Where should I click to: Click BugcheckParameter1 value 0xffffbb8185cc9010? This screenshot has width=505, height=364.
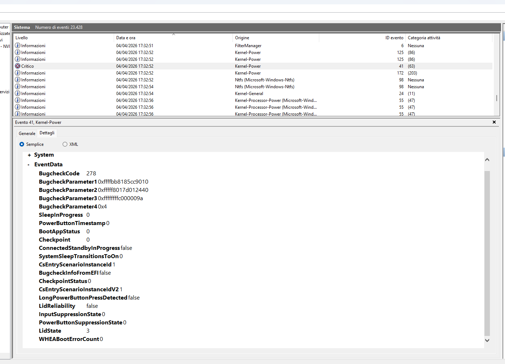point(123,182)
